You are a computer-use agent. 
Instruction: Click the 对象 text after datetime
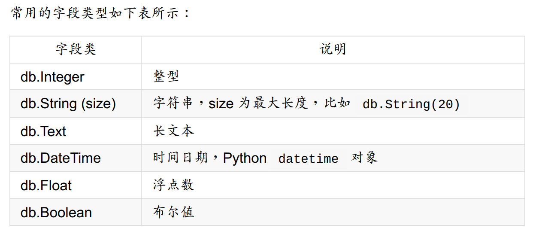point(364,158)
